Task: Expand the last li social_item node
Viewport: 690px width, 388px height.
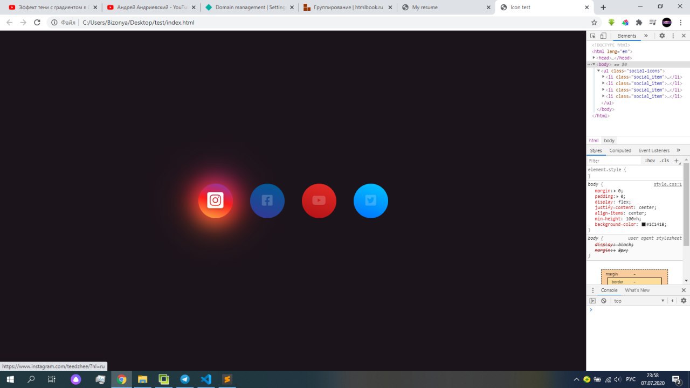Action: (x=603, y=96)
